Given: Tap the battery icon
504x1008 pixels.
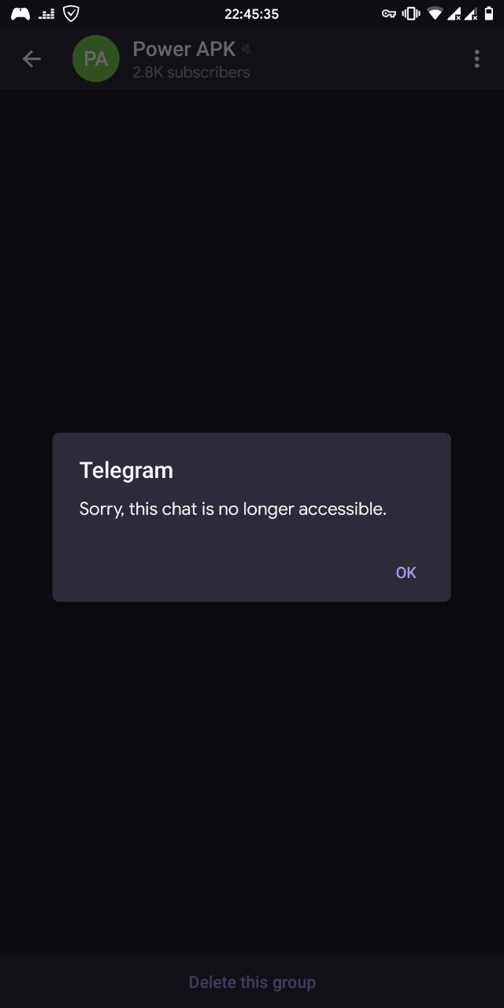Looking at the screenshot, I should tap(488, 13).
